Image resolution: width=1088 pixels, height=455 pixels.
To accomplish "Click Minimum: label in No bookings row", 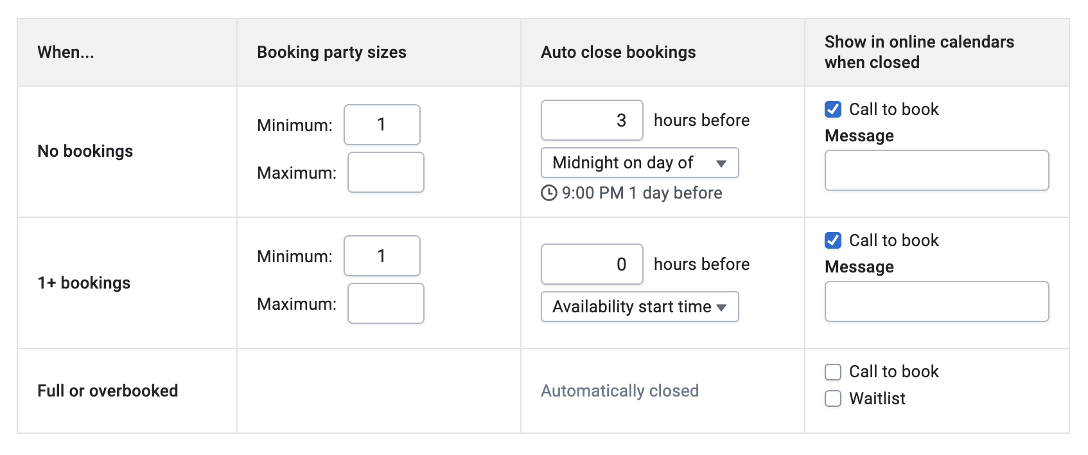I will pos(295,125).
